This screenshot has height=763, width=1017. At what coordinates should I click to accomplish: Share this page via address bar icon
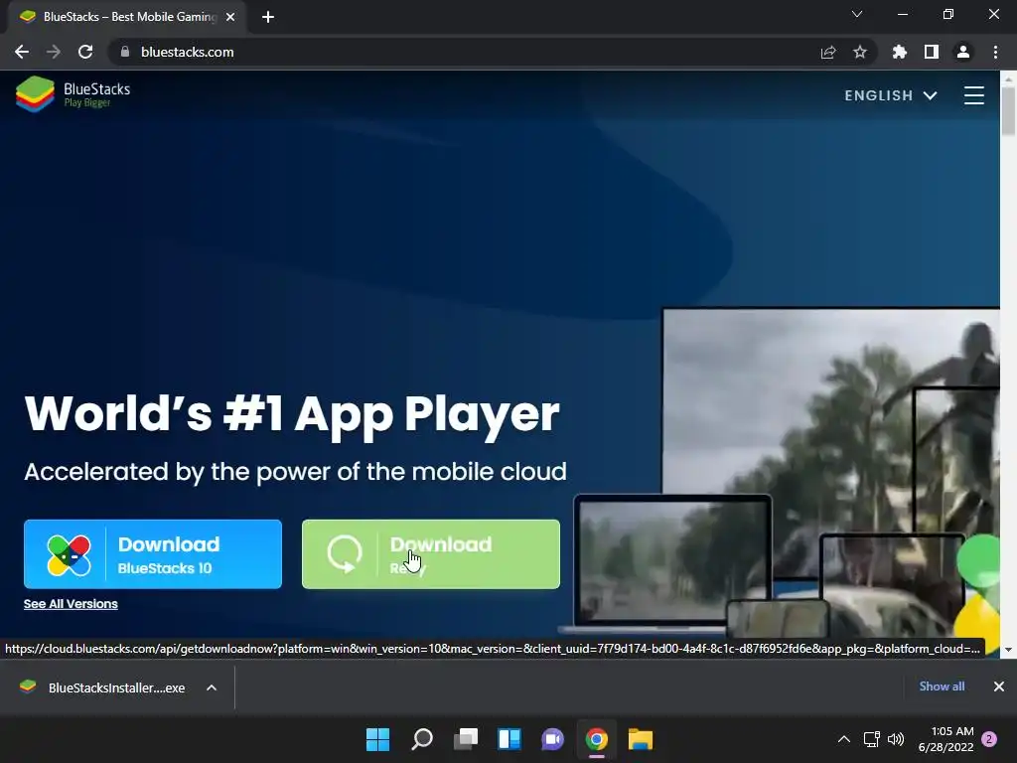click(x=828, y=52)
